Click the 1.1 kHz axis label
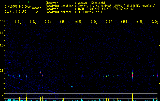 click(2, 33)
